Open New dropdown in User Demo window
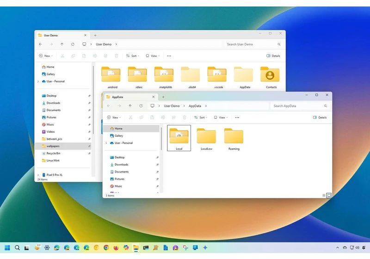Image resolution: width=370 pixels, height=259 pixels. [x=46, y=56]
